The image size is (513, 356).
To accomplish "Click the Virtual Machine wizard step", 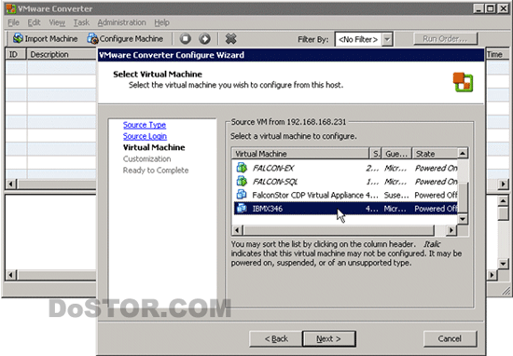I will pyautogui.click(x=154, y=147).
